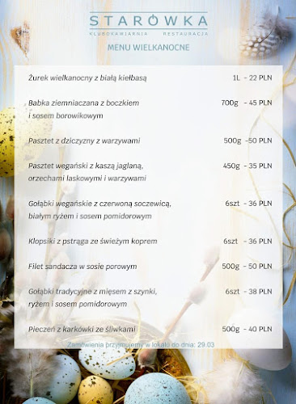Select Pasztet z dziczyzny z warzywami
296x404 pixels.
click(84, 141)
